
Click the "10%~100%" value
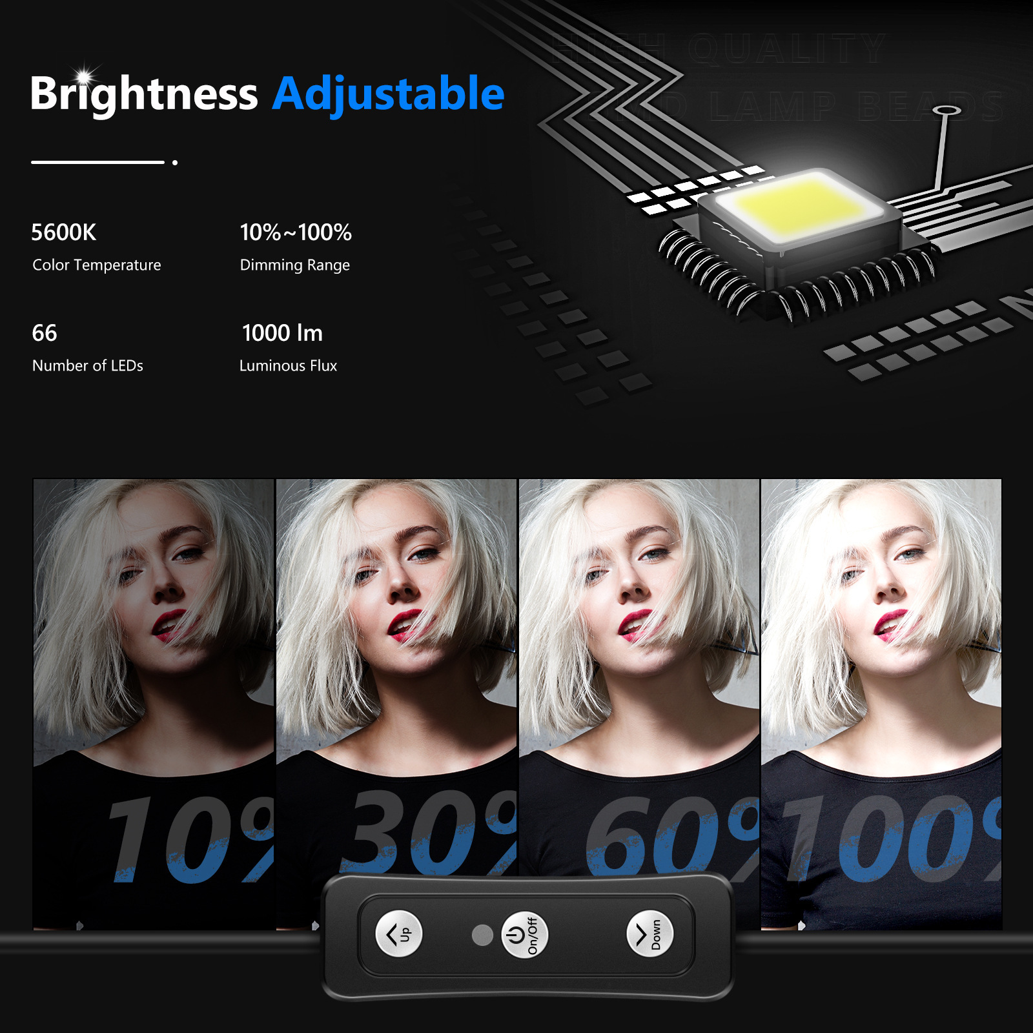point(296,232)
